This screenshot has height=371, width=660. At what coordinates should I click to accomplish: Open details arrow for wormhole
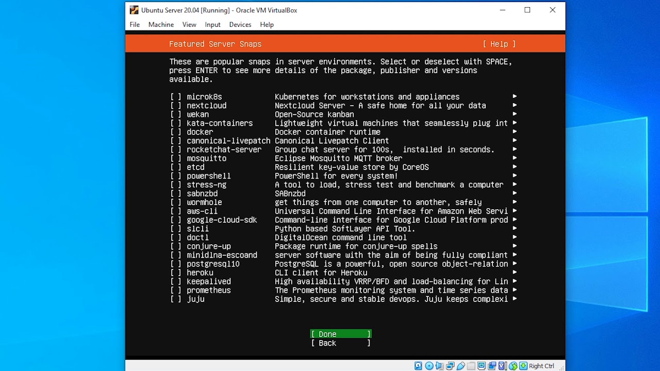pos(514,203)
